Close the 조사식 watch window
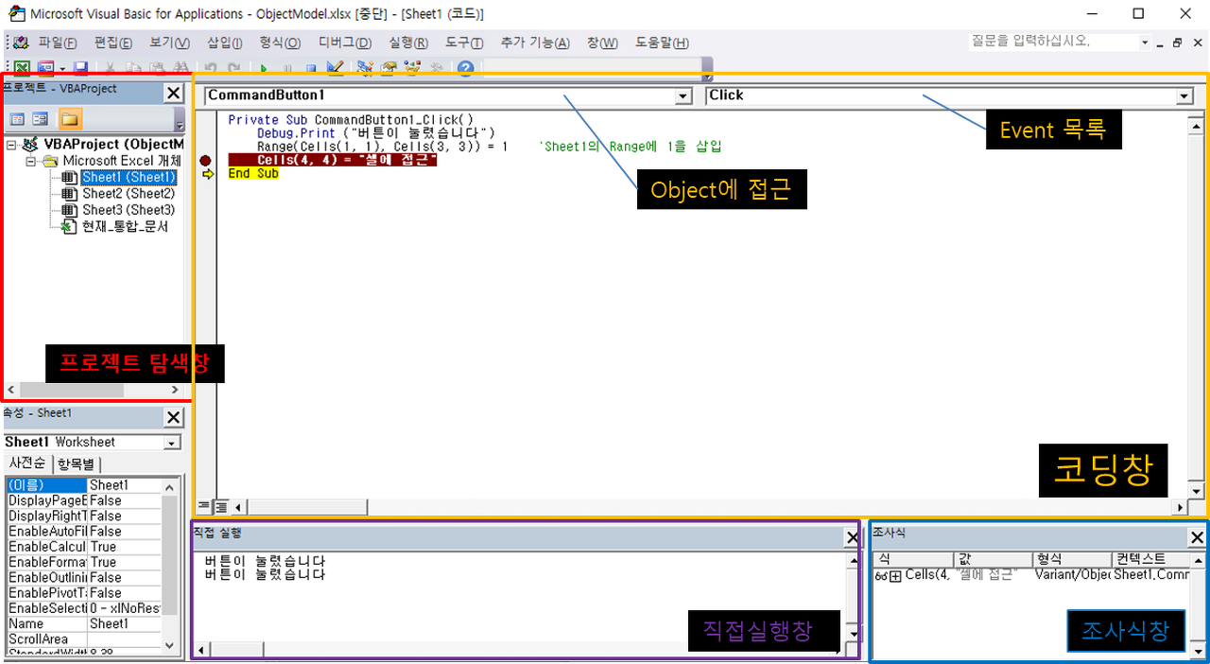This screenshot has width=1210, height=664. 1197,537
